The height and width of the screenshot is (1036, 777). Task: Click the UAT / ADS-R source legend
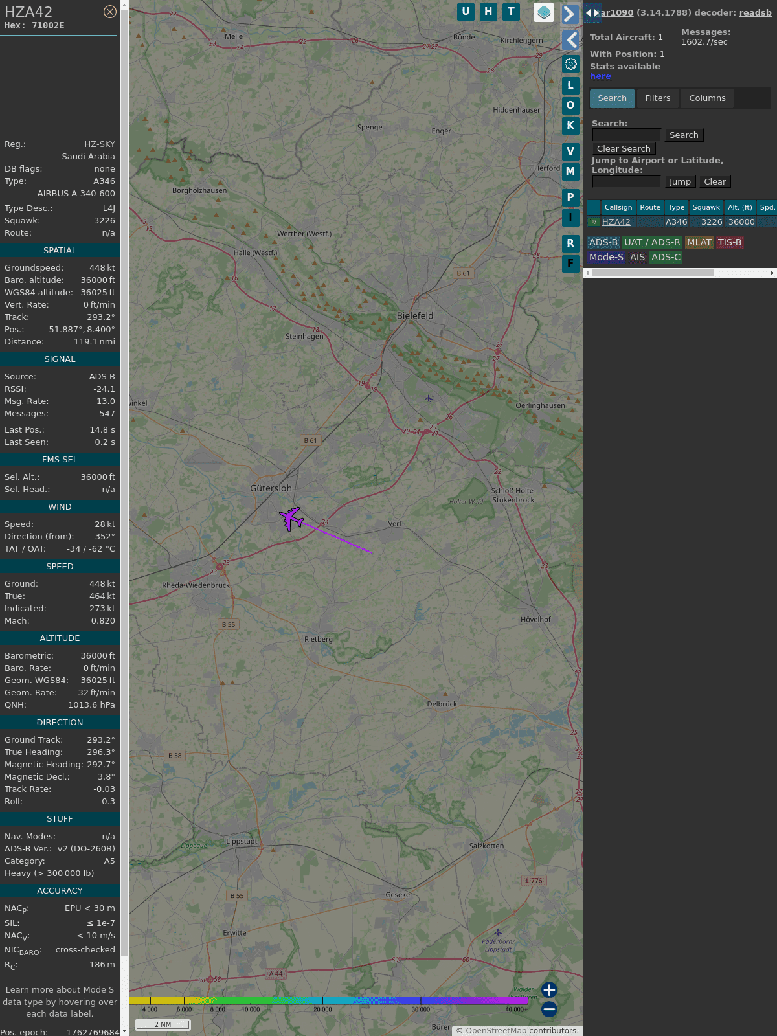pyautogui.click(x=652, y=243)
